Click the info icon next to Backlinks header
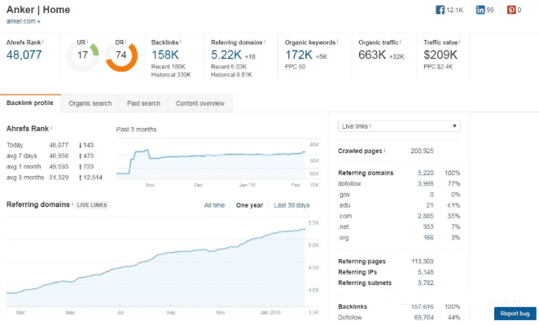Viewport: 539px width, 325px height. pos(181,42)
